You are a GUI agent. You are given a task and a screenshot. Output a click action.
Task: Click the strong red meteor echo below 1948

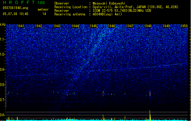click(x=150, y=94)
